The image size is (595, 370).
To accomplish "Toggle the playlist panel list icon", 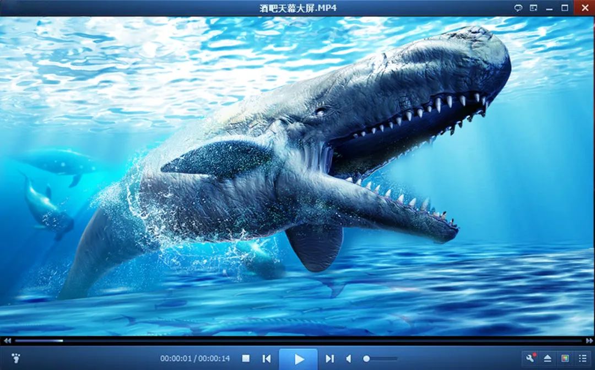I will point(582,358).
